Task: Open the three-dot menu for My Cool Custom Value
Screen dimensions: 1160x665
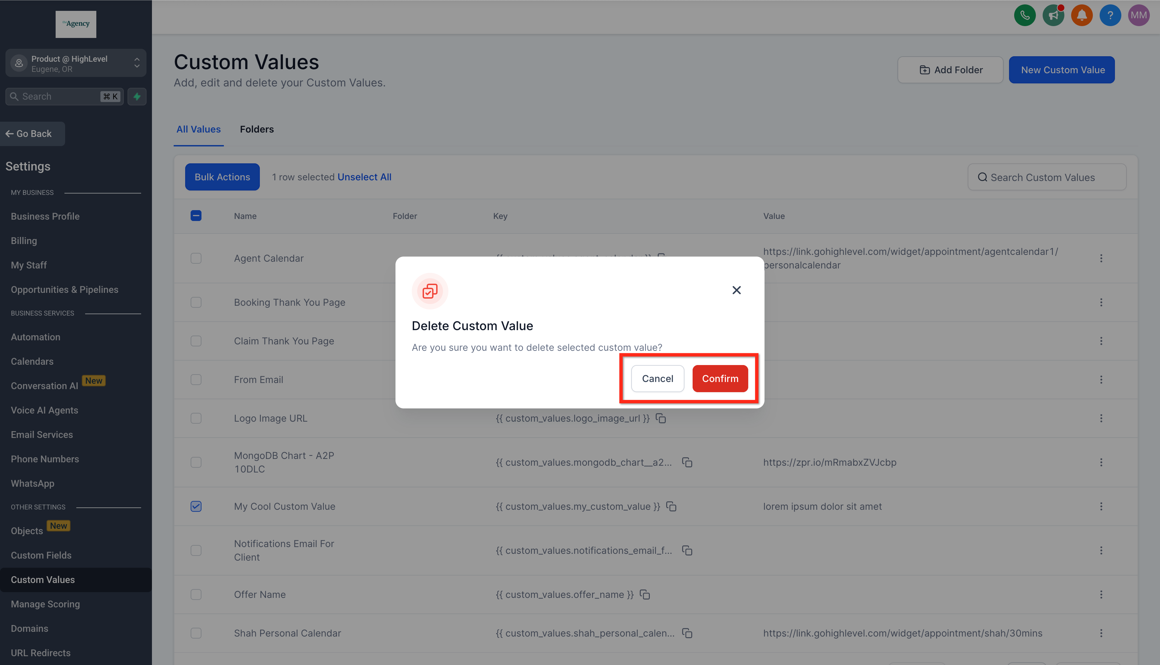Action: point(1101,506)
